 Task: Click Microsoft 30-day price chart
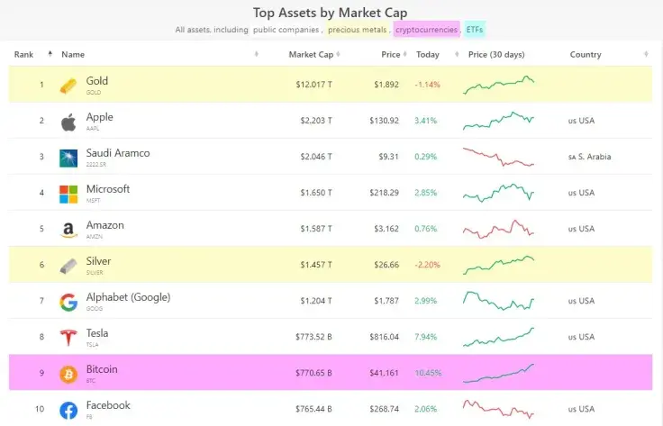(498, 193)
